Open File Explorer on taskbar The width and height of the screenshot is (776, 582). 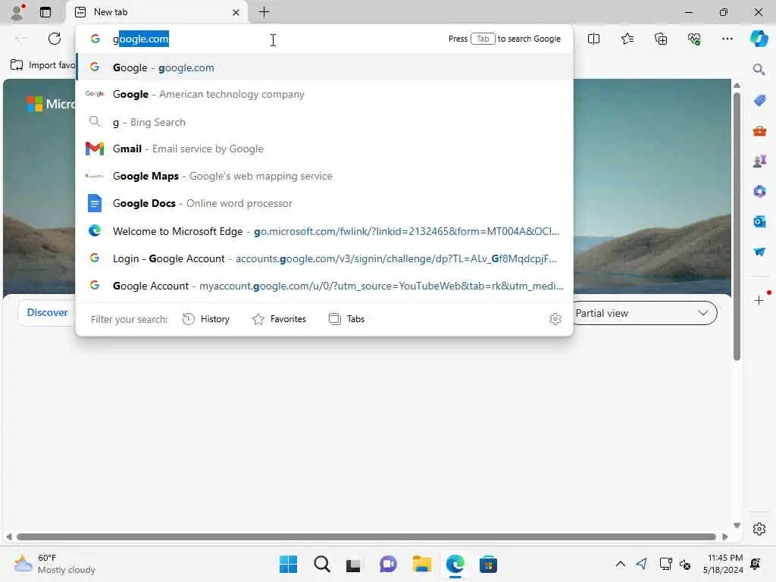(x=421, y=564)
